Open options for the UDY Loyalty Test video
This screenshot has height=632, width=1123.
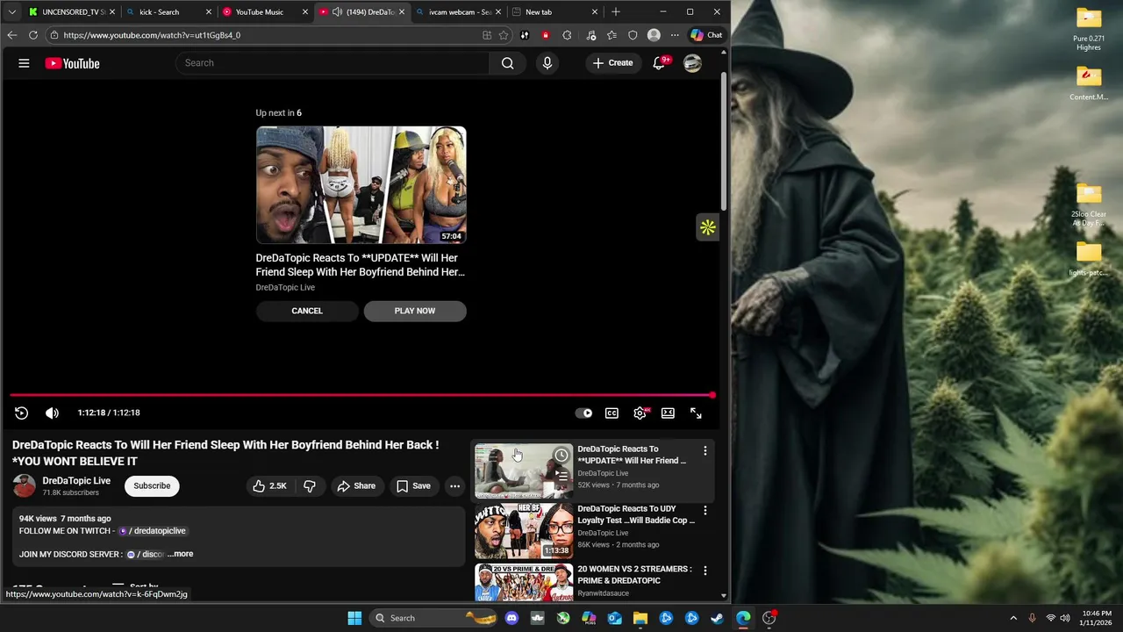click(705, 510)
